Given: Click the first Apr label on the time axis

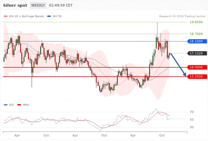Looking at the screenshot, I should click(17, 136).
